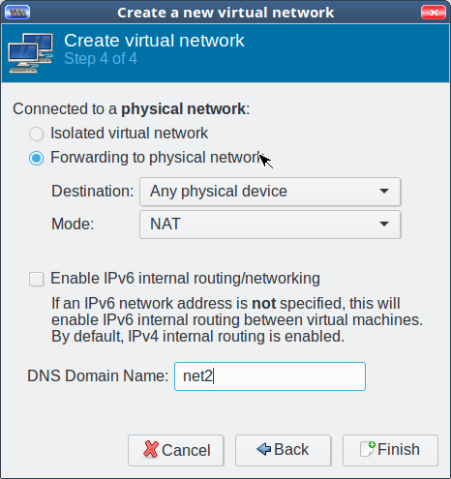The width and height of the screenshot is (451, 479).
Task: Open the Destination dropdown showing Any physical device
Action: point(270,192)
